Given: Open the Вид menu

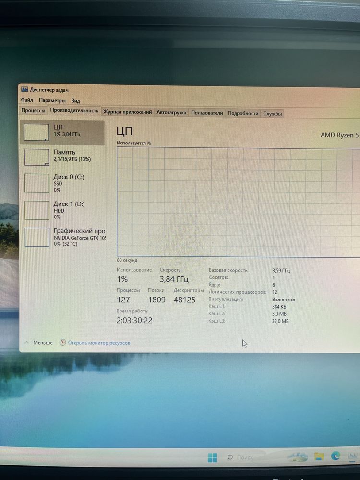Looking at the screenshot, I should [75, 101].
